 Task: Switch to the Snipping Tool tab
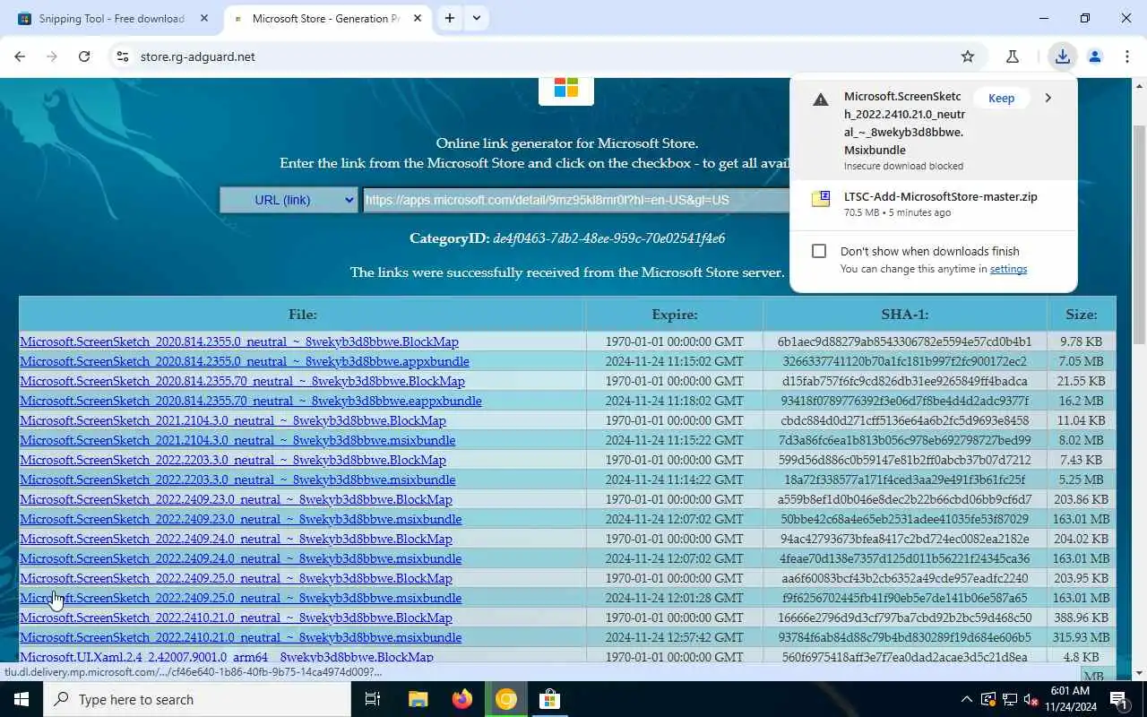click(x=112, y=18)
